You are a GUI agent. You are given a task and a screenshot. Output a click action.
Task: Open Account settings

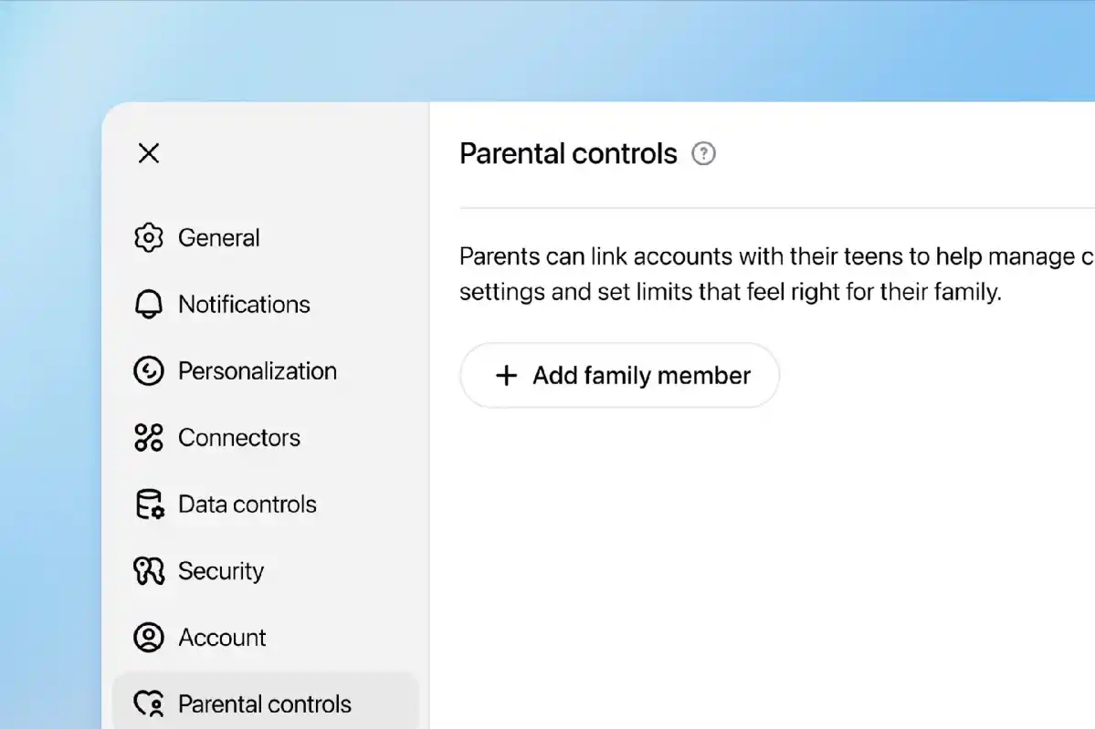[222, 637]
